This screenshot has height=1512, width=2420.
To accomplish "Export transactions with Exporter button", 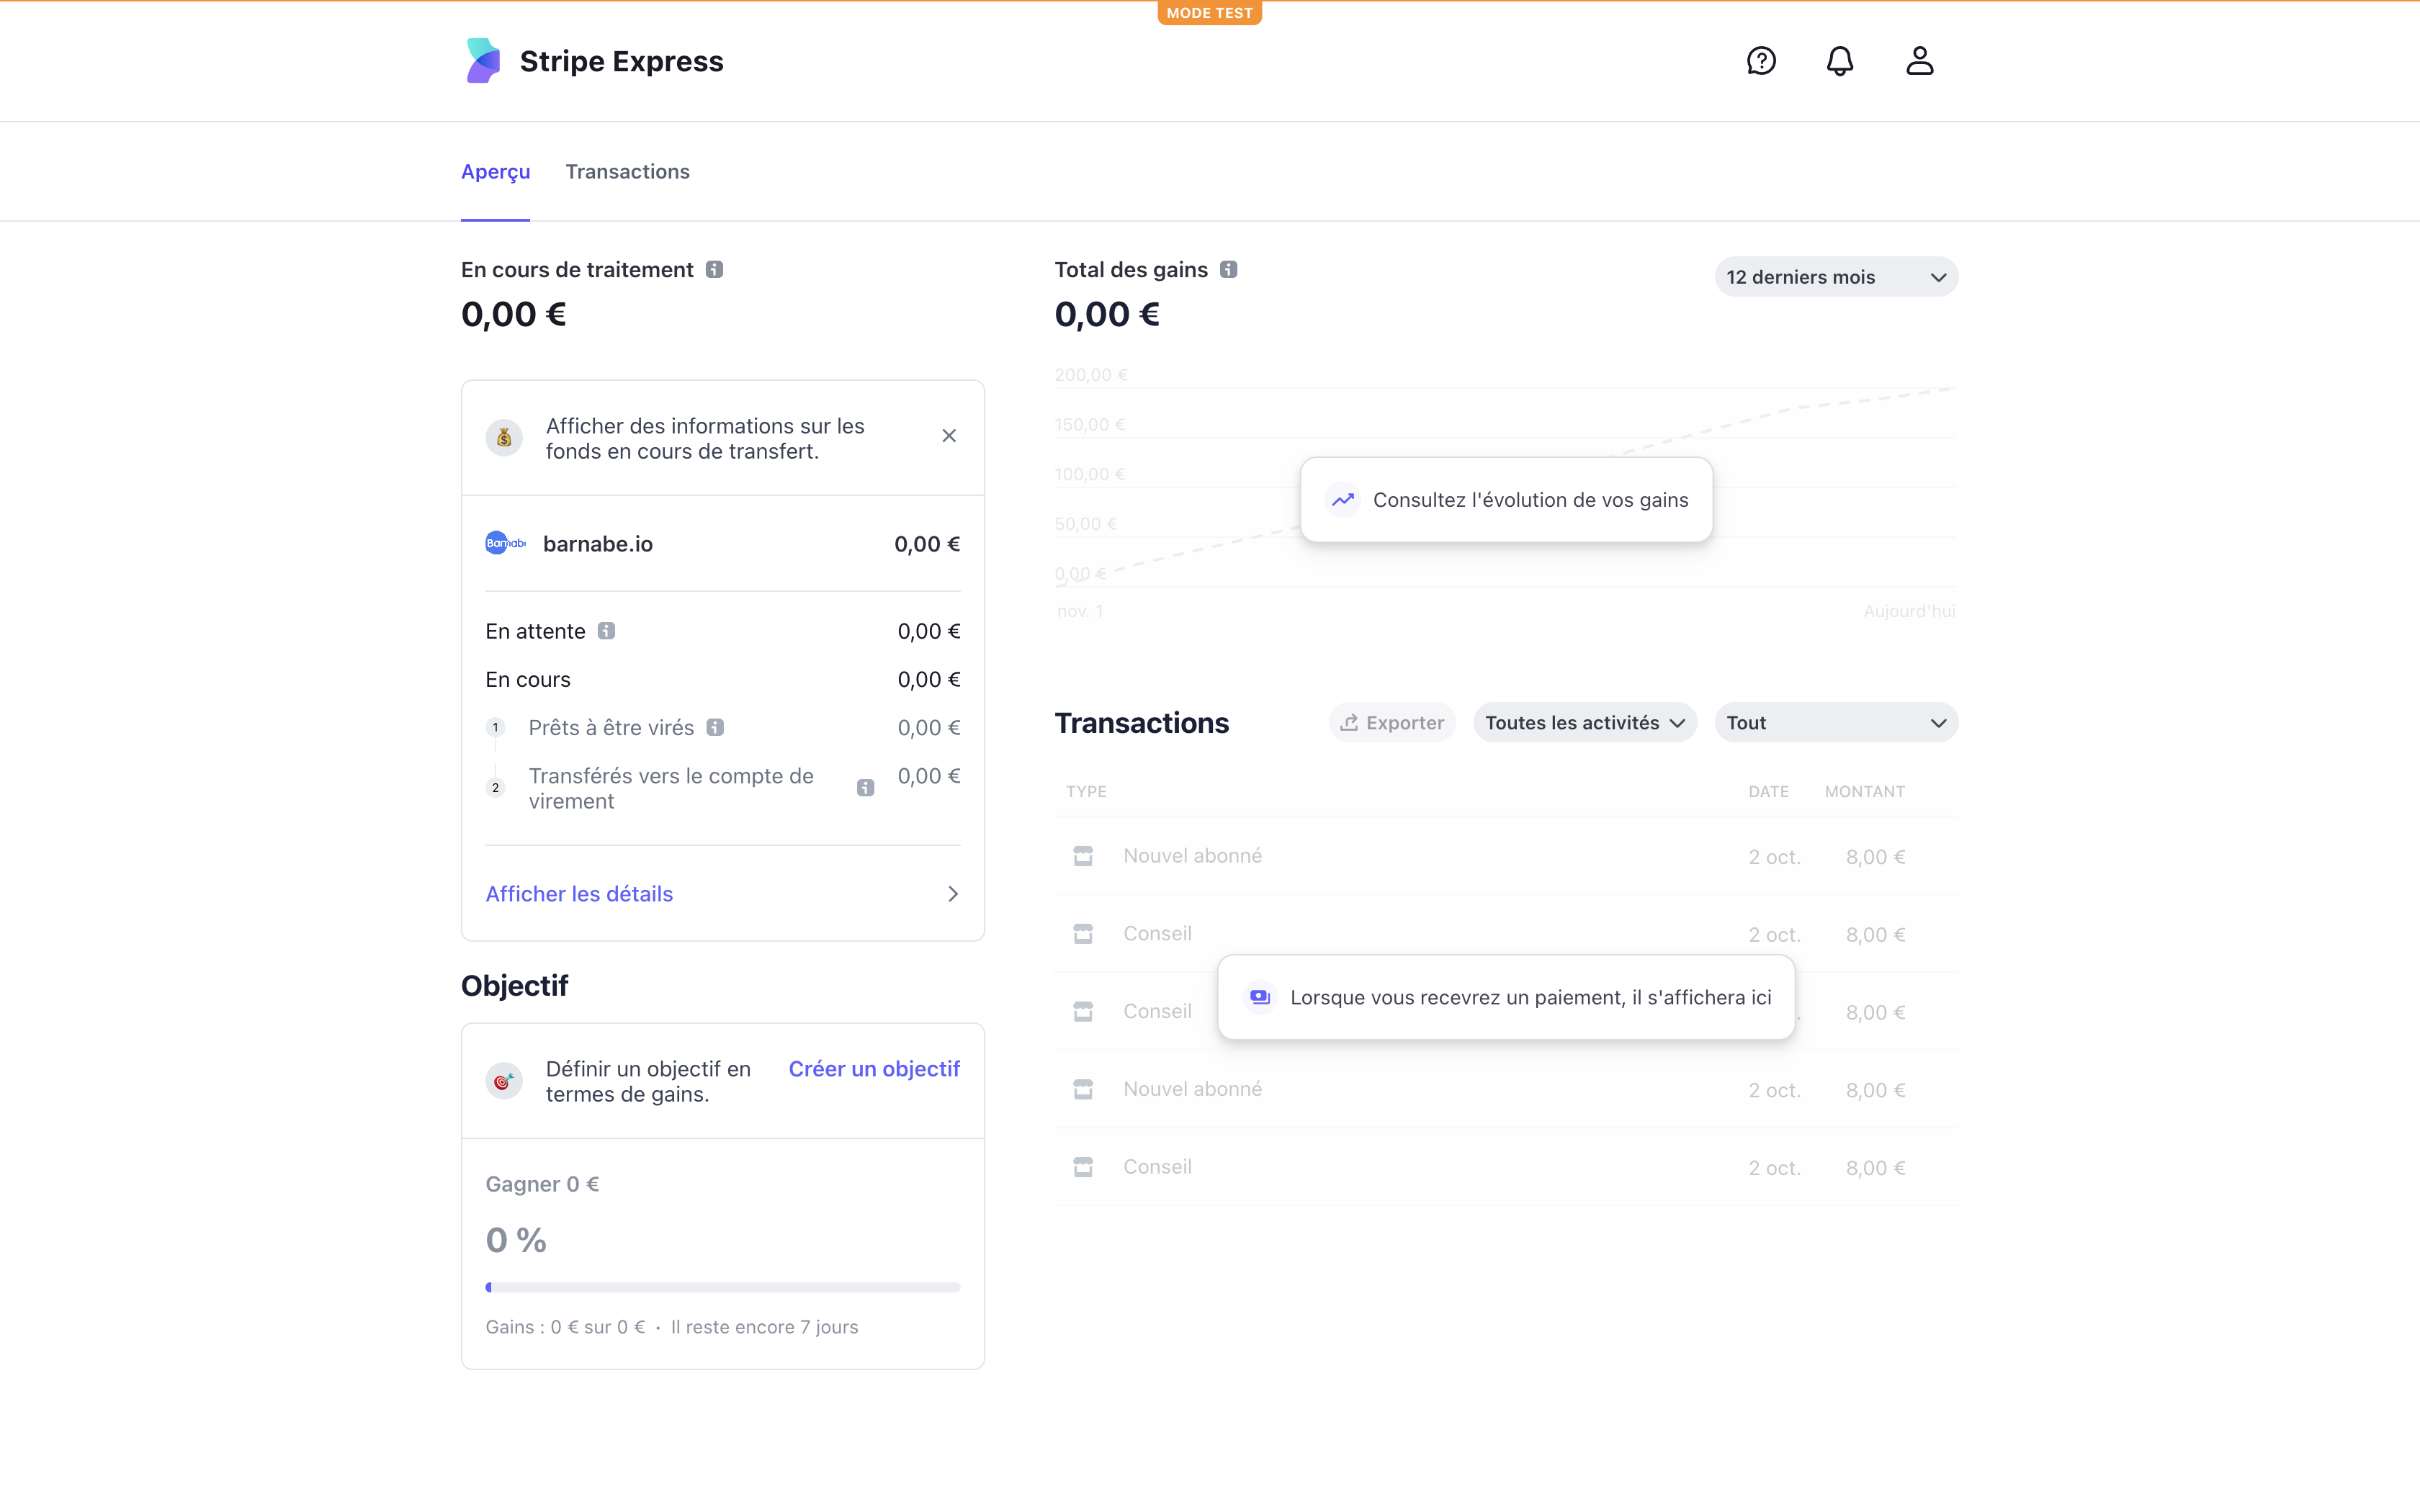I will [1391, 723].
